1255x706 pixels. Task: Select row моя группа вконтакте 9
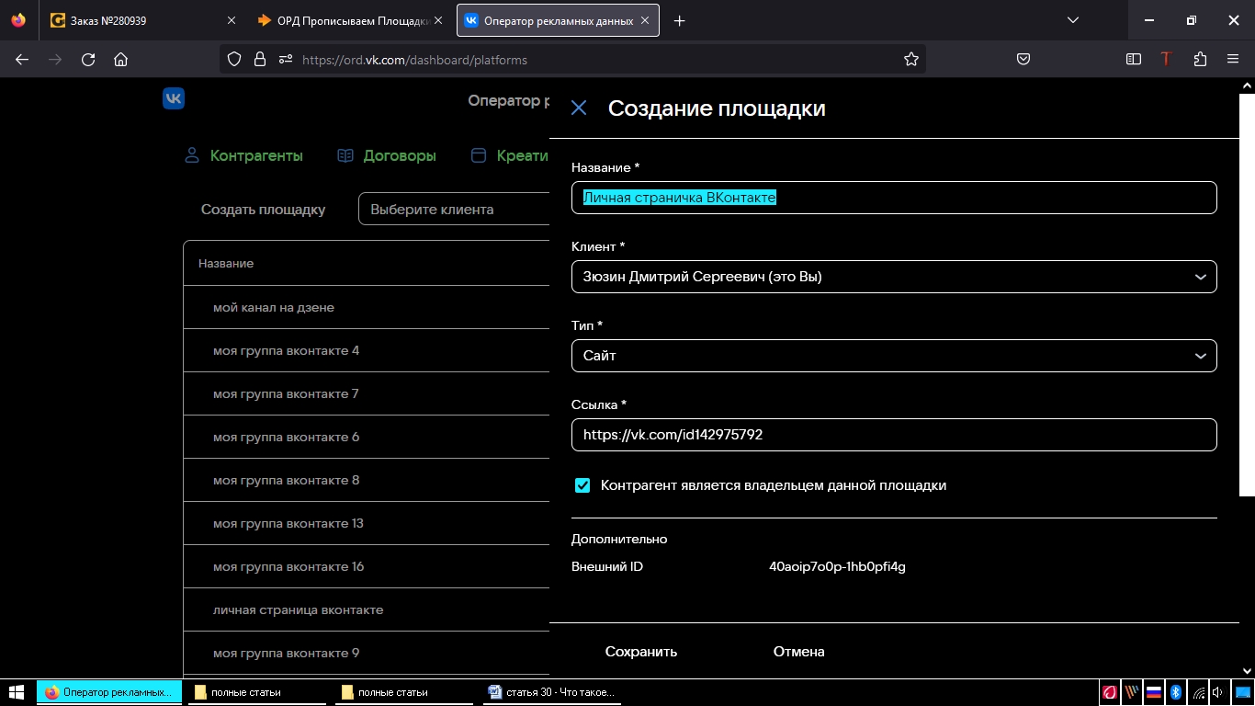[x=367, y=653]
